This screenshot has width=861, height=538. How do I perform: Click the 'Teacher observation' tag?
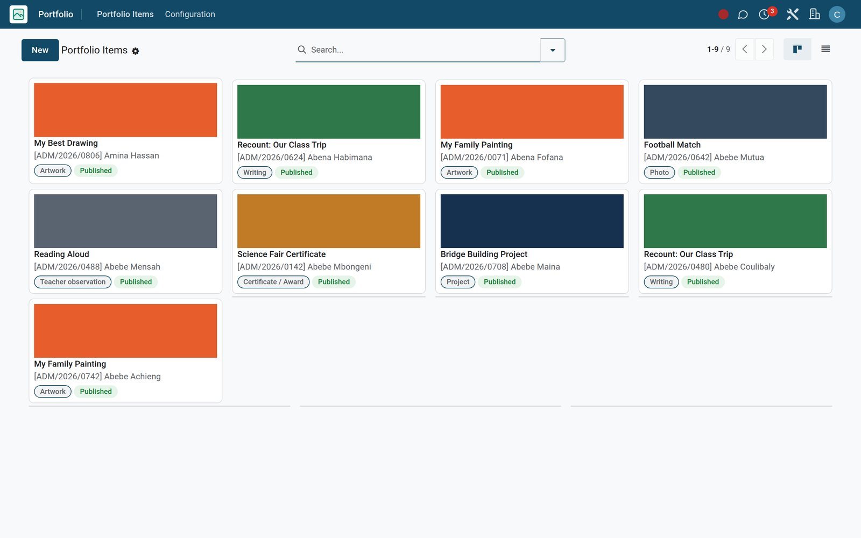(x=73, y=282)
